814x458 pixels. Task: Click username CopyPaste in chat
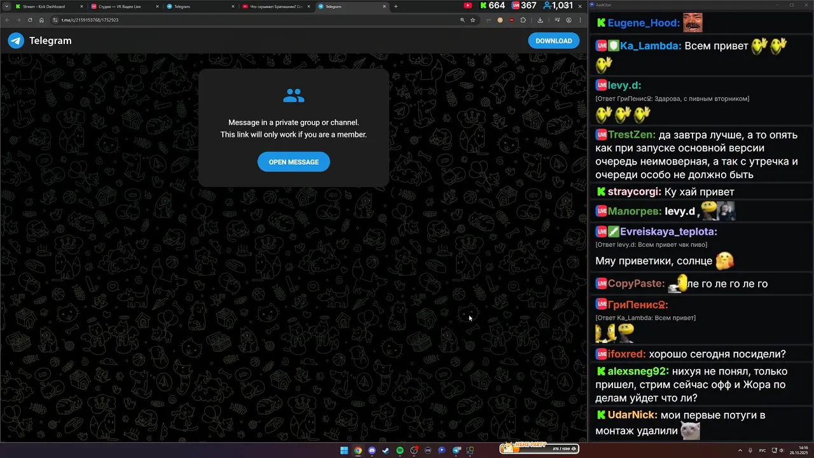point(636,284)
